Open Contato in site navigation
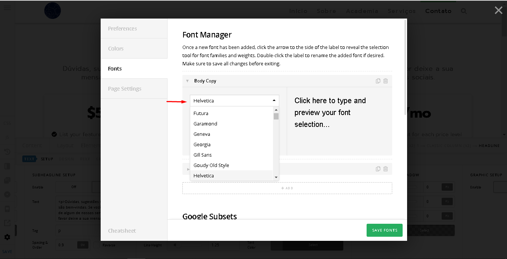This screenshot has width=507, height=259. coord(438,11)
